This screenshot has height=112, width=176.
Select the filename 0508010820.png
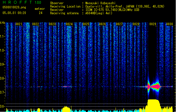(x=14, y=7)
